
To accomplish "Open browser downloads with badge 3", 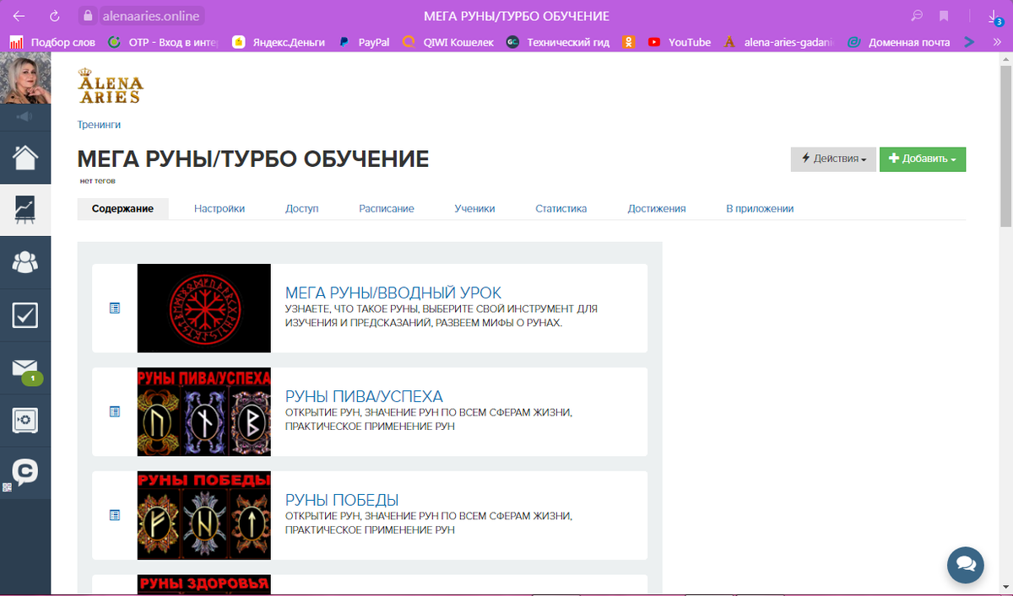I will pos(994,16).
